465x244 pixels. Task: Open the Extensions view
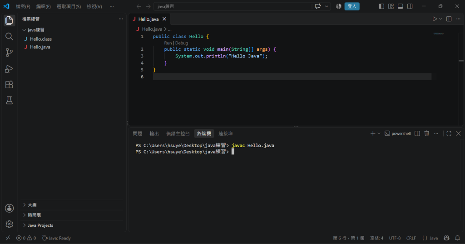click(x=9, y=85)
